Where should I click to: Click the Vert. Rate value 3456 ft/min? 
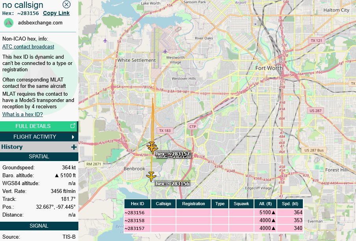coord(63,191)
